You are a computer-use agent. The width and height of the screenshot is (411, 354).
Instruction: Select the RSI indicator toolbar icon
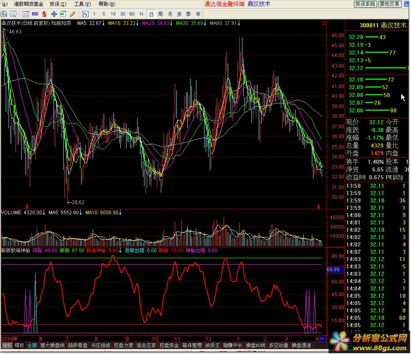35,14
